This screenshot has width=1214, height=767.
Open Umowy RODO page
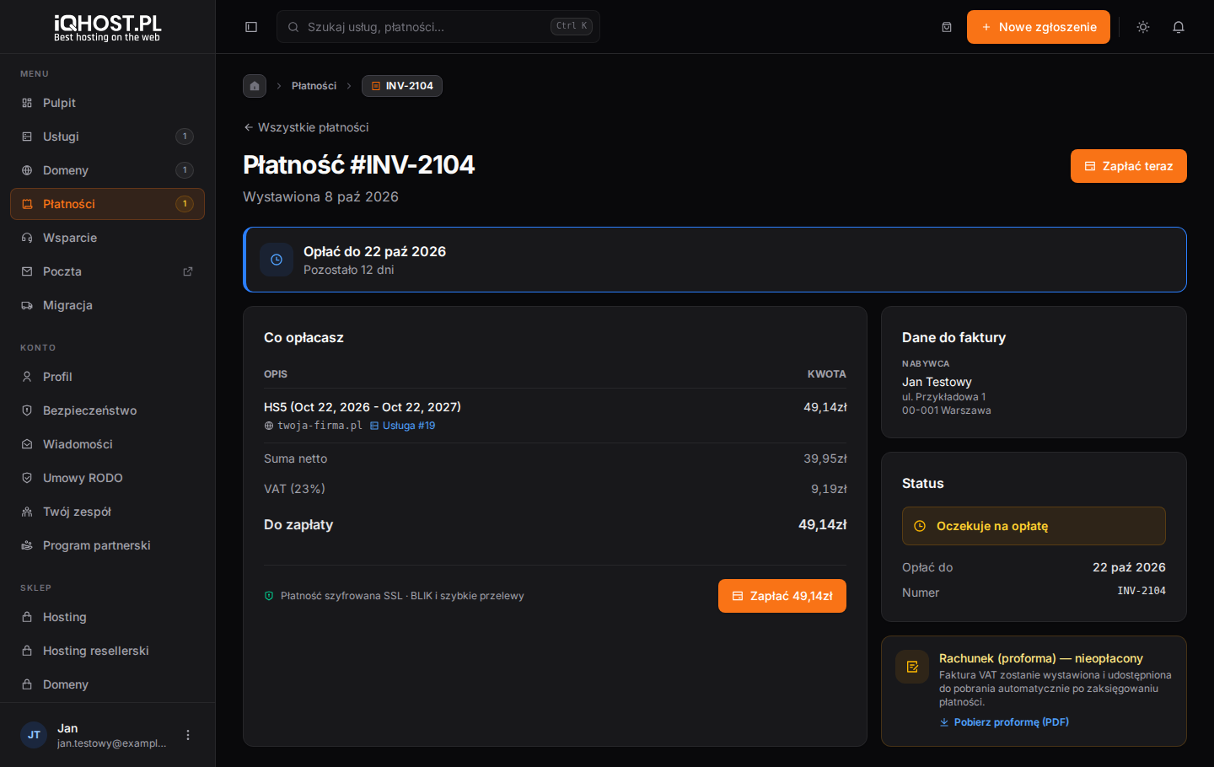pyautogui.click(x=107, y=478)
